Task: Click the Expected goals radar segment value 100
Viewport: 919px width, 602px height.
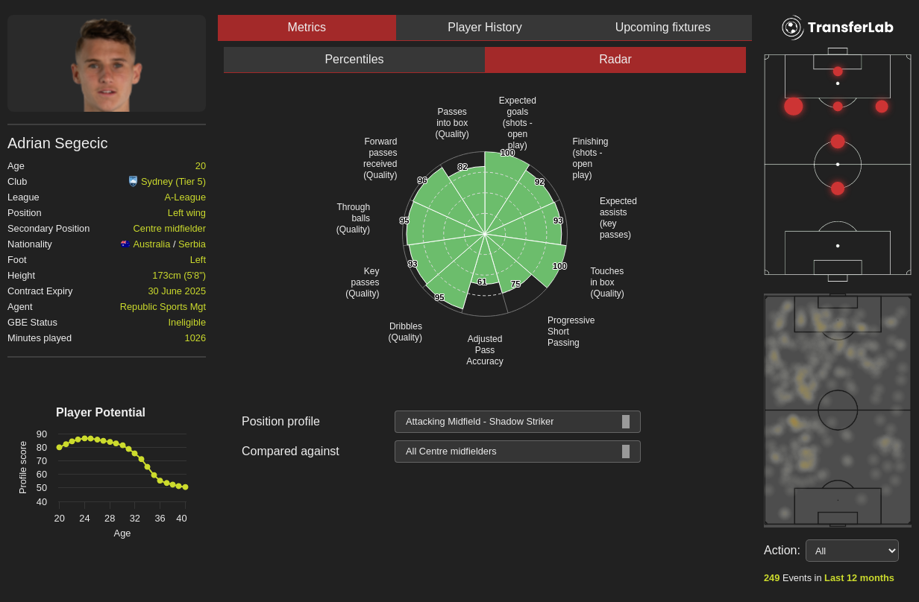Action: coord(507,153)
